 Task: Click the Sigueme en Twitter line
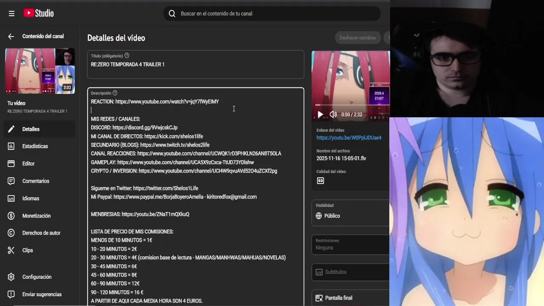[144, 188]
